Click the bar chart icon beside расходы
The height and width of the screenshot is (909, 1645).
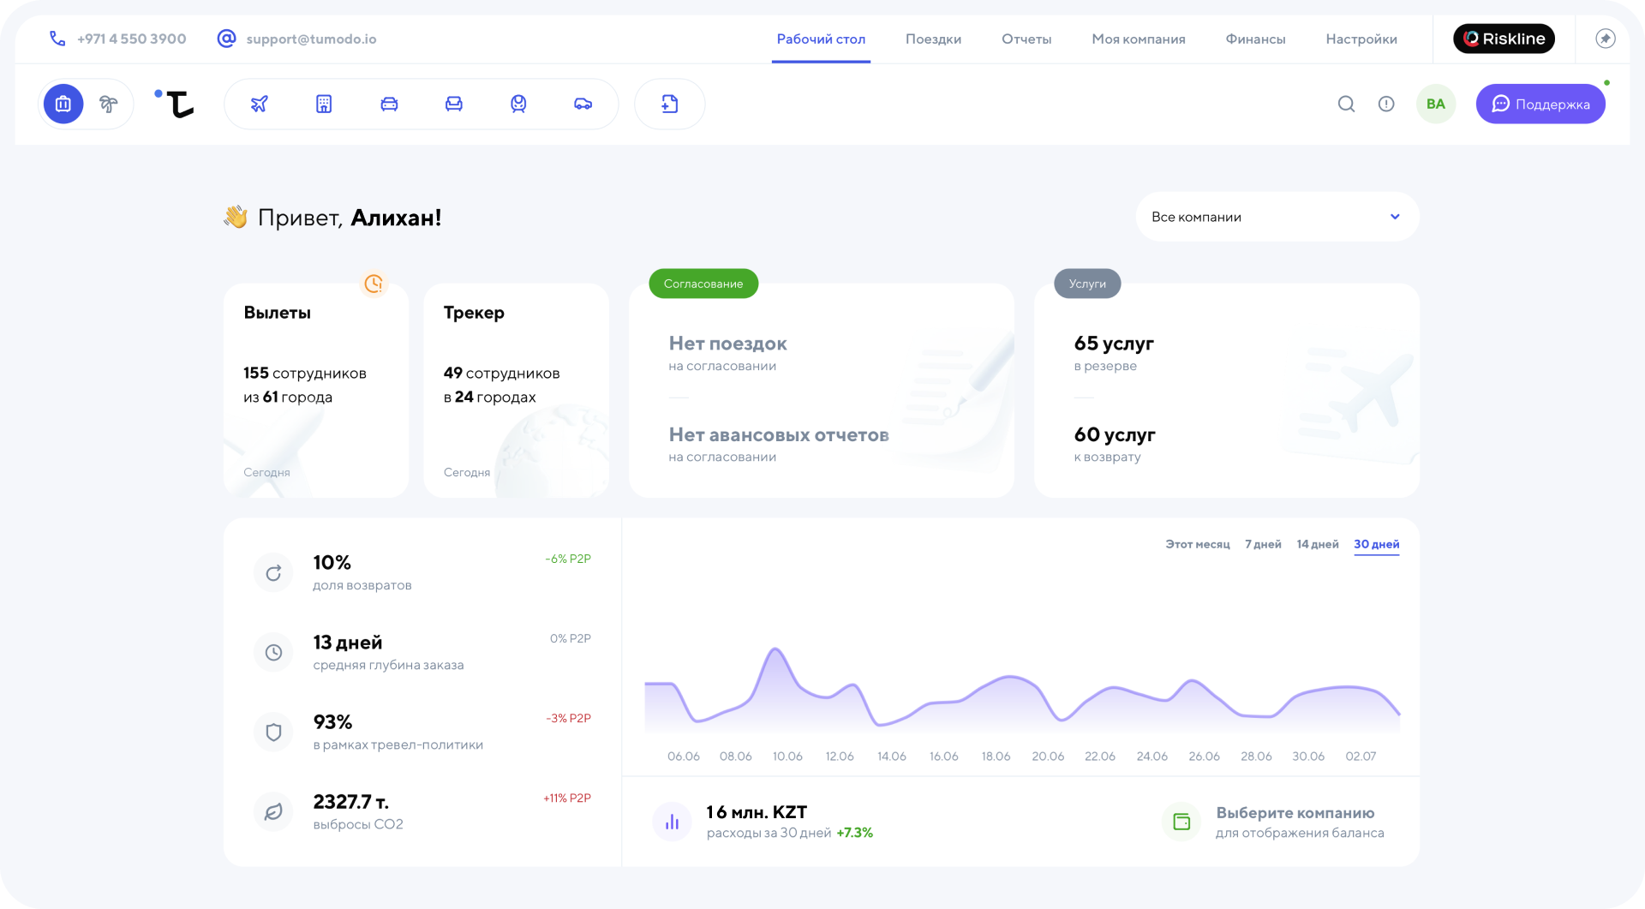pos(672,822)
